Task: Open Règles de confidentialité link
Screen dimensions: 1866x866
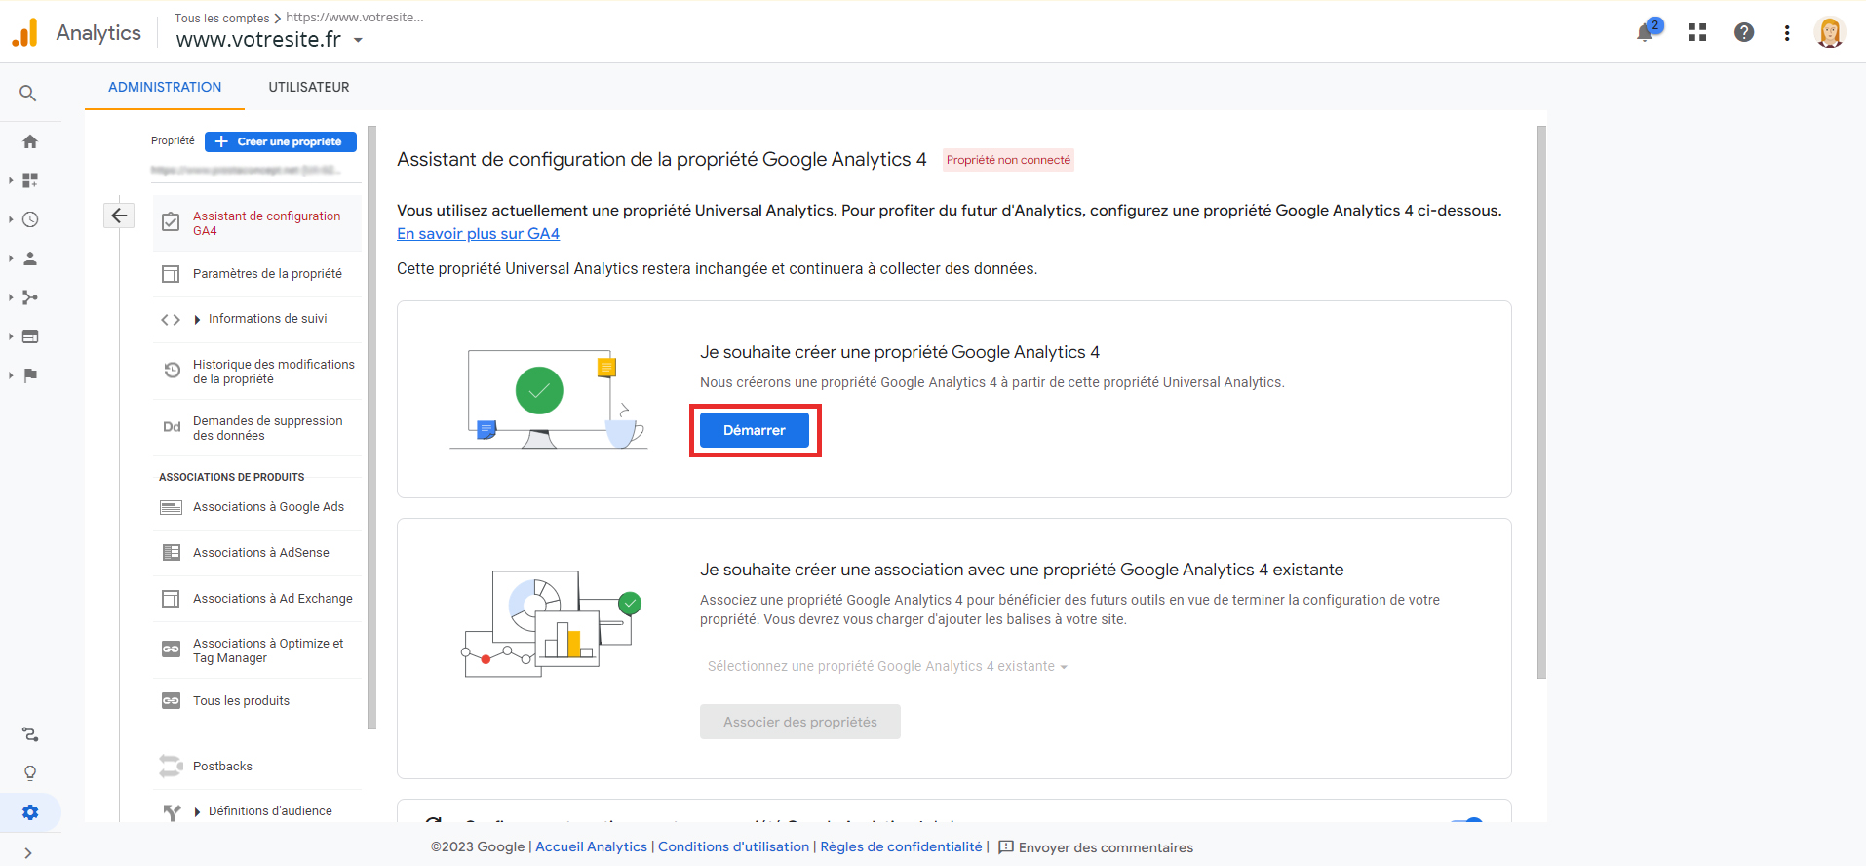Action: coord(901,847)
